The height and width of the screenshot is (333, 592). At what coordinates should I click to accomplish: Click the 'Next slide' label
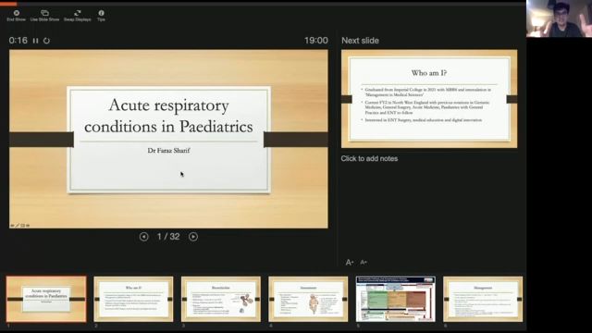(x=360, y=41)
